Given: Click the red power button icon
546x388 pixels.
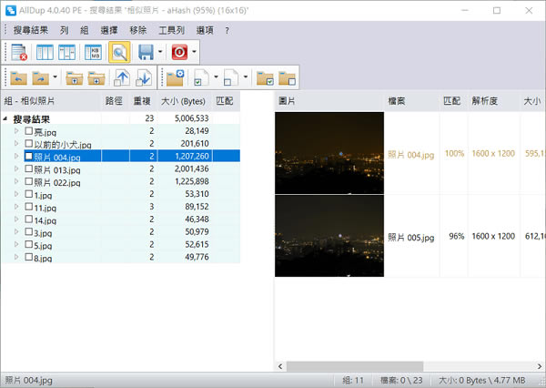Looking at the screenshot, I should click(178, 52).
